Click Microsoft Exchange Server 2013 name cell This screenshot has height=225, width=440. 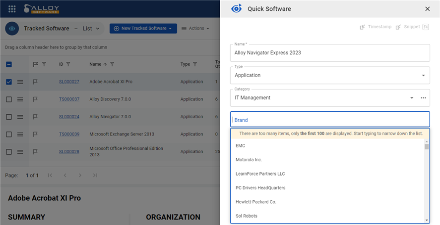coord(122,134)
